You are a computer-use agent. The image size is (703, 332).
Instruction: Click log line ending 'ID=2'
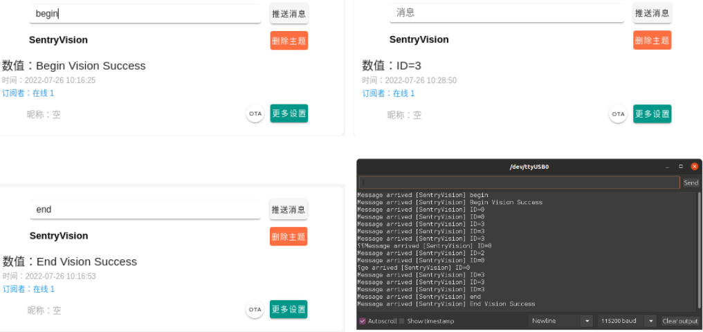(421, 253)
